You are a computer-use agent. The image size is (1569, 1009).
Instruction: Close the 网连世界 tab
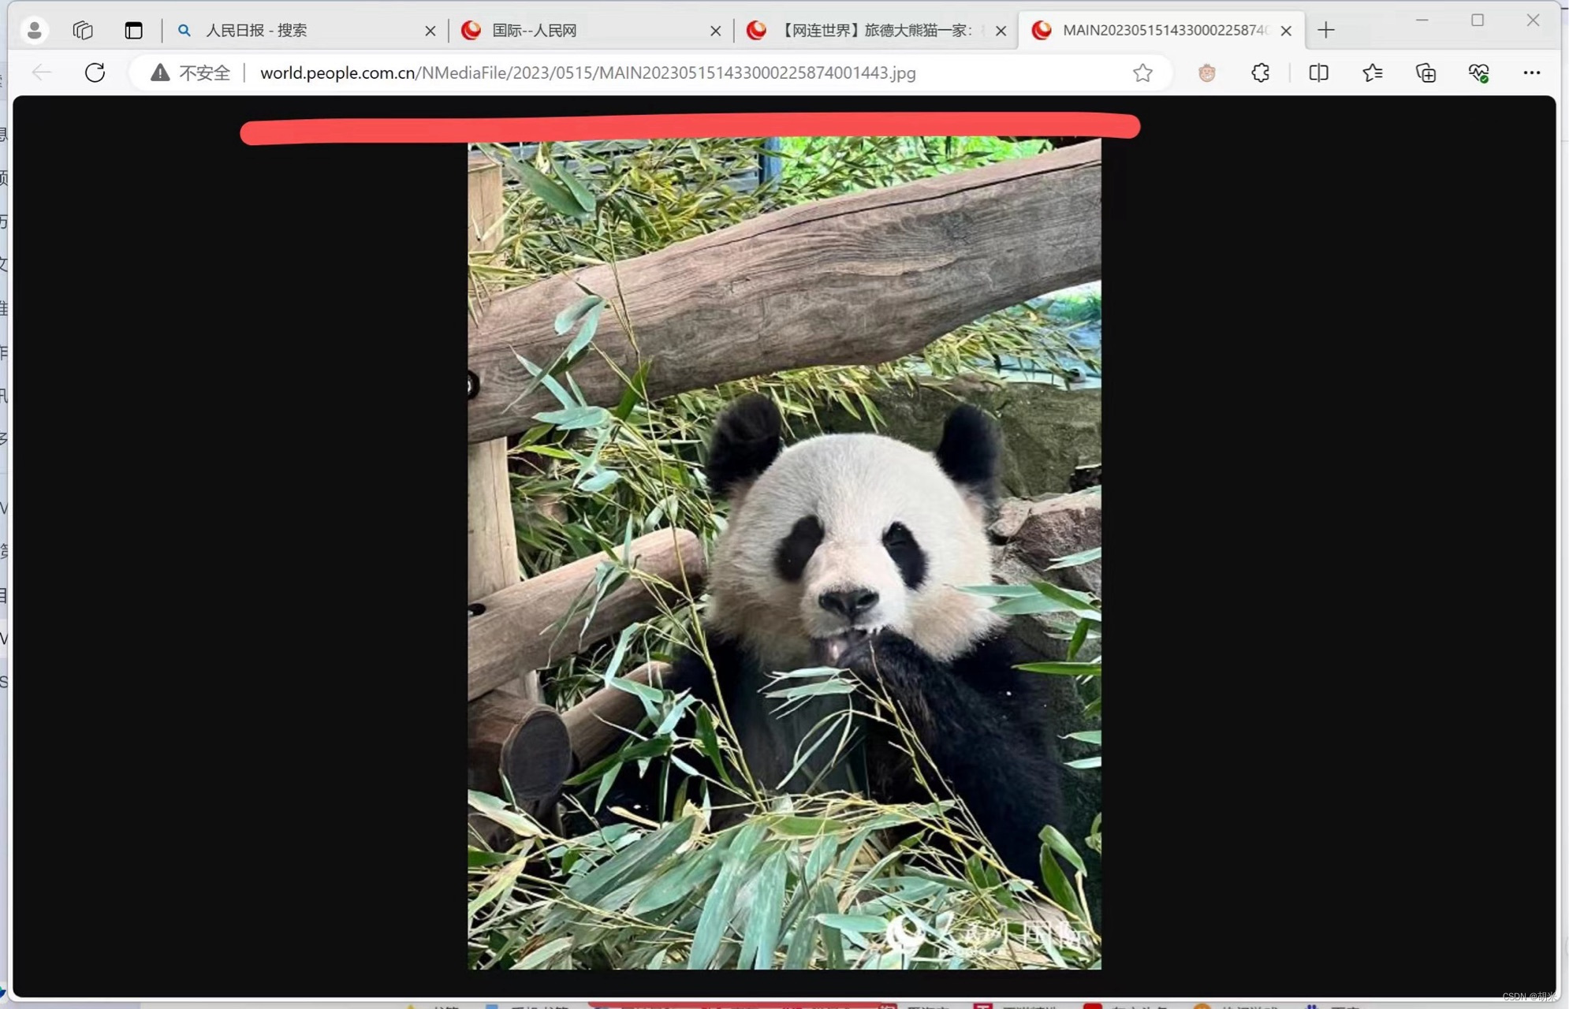coord(1001,30)
